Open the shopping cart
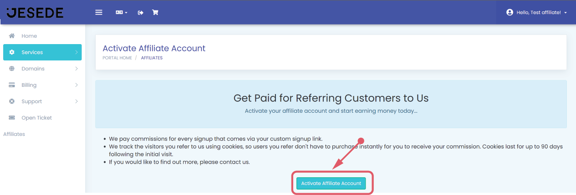Viewport: 576px width, 195px height. pyautogui.click(x=155, y=12)
